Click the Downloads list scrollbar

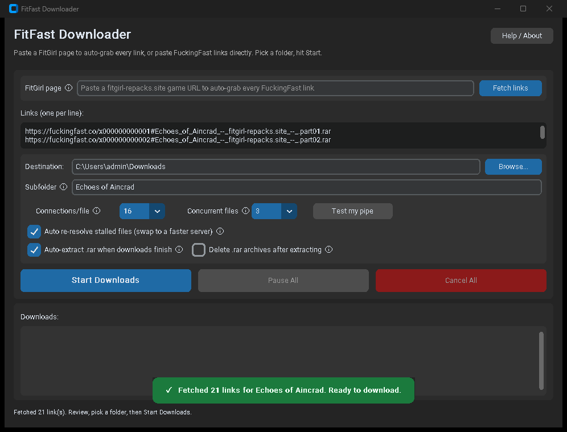[x=541, y=360]
